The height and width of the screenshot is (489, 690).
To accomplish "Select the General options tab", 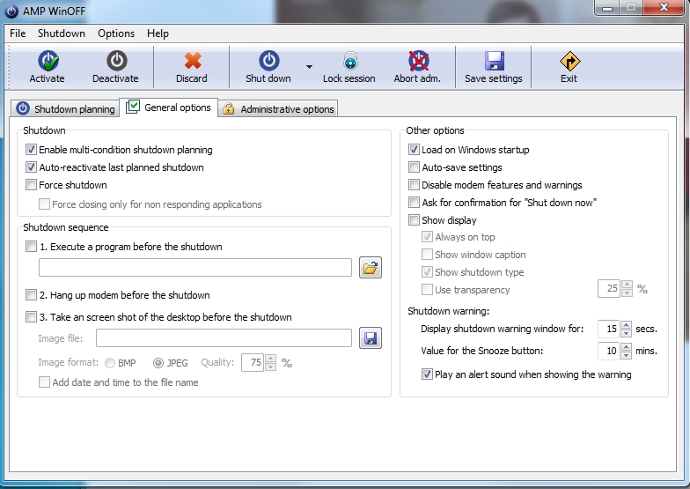I will 169,107.
